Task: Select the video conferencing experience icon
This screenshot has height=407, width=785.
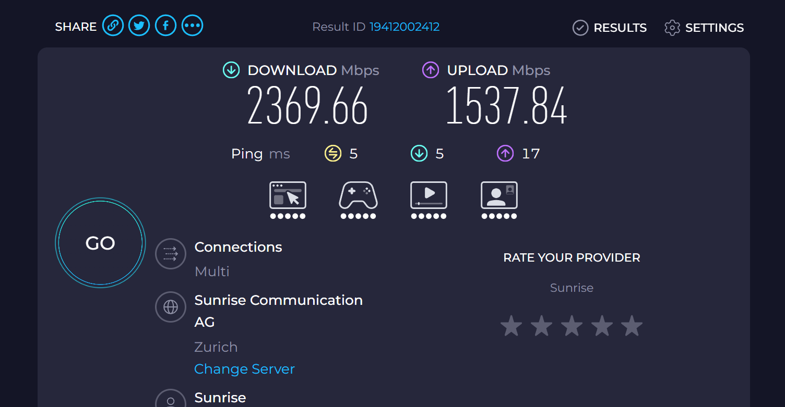Action: [x=499, y=195]
